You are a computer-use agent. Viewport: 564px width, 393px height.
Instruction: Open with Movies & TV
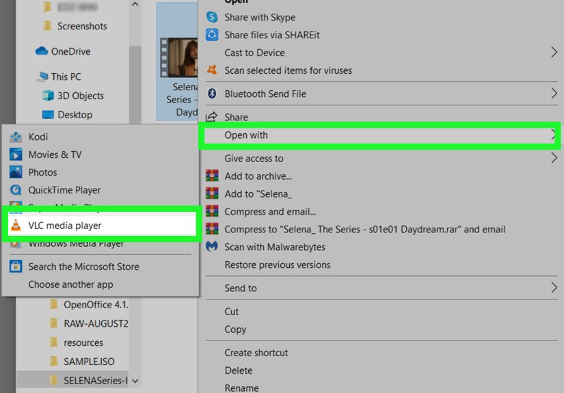pyautogui.click(x=100, y=154)
